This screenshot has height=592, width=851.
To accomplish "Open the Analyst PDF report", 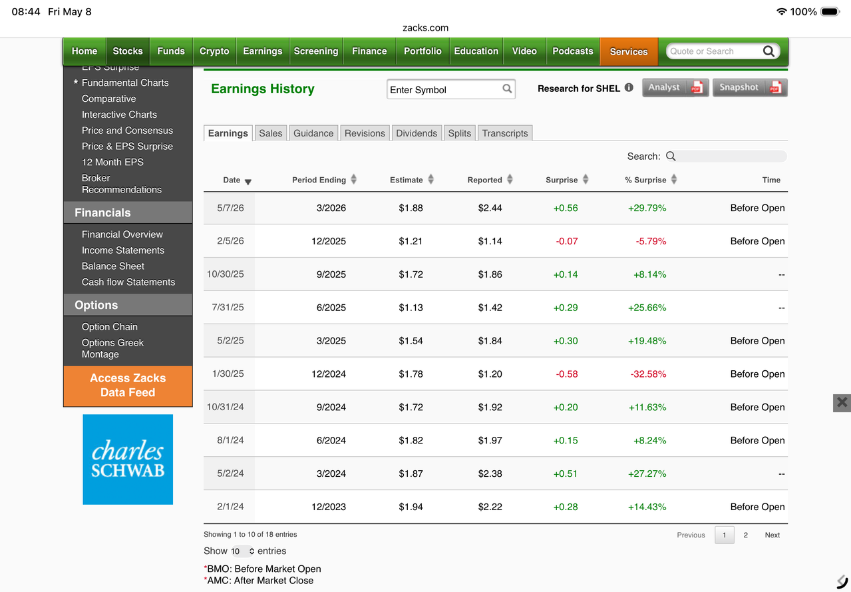I will pos(675,87).
